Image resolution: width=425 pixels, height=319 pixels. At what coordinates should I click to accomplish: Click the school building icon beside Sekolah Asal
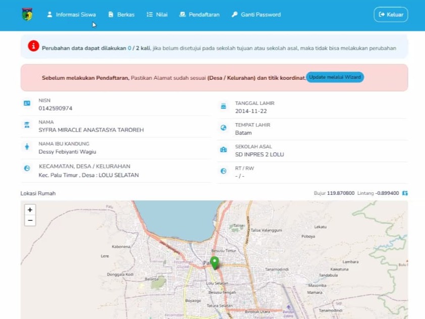click(223, 149)
